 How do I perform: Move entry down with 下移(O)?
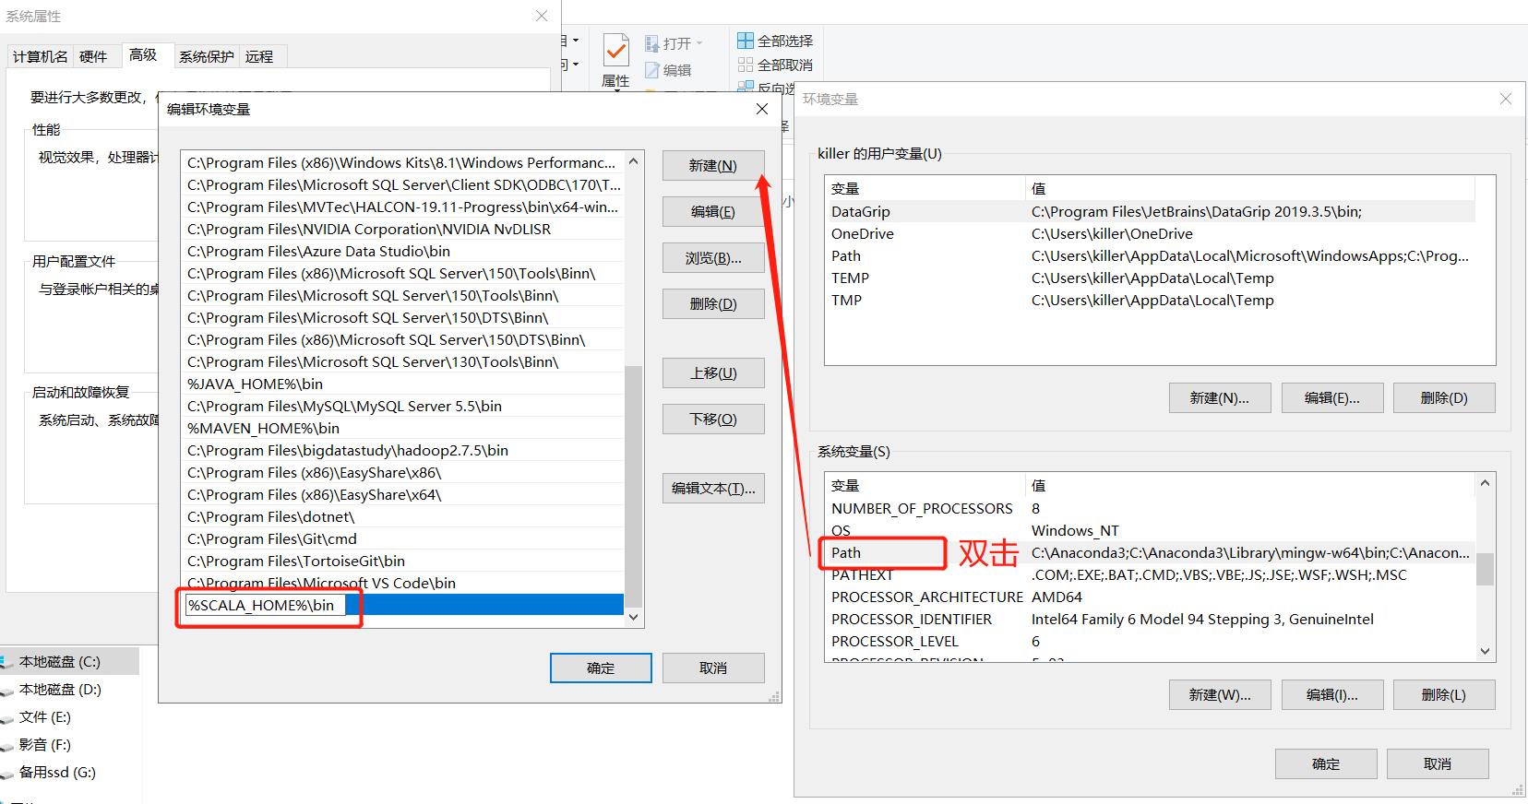[713, 420]
